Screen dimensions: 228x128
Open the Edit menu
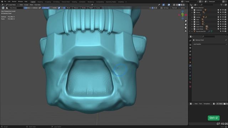(9, 1)
